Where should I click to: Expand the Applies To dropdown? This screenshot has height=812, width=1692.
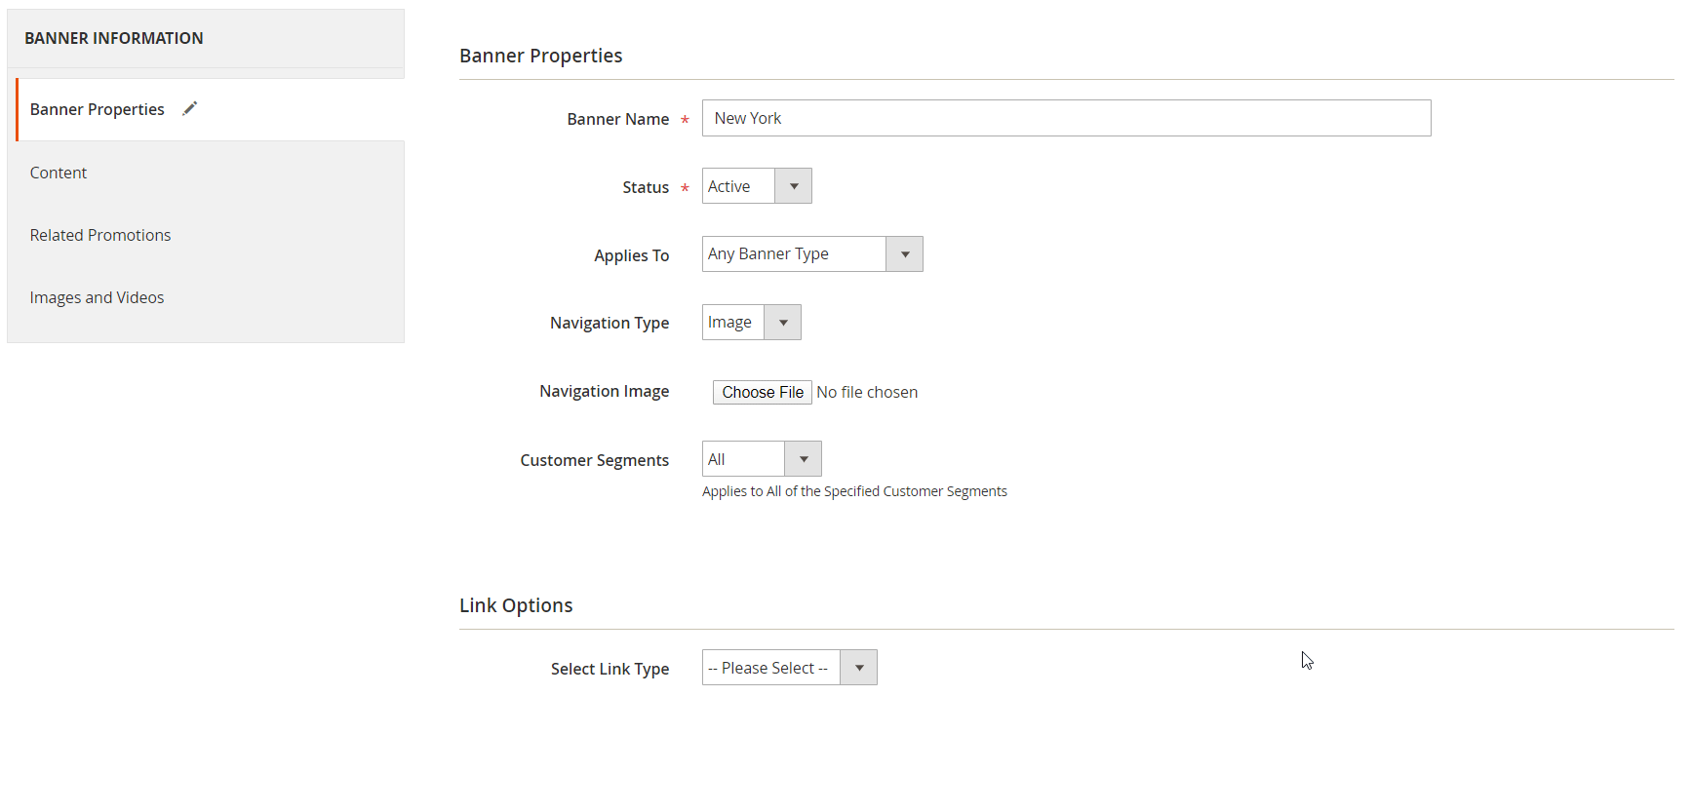pos(812,254)
